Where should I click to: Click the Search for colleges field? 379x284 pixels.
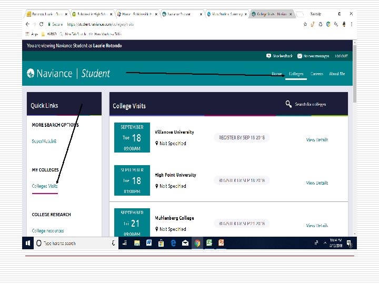point(311,104)
